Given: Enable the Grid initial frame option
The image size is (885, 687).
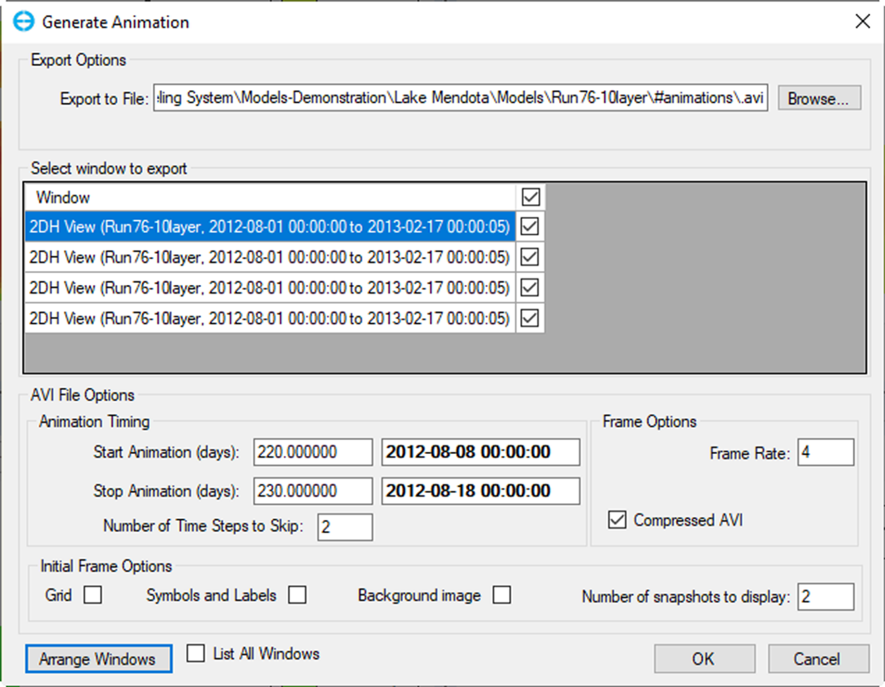Looking at the screenshot, I should click(93, 595).
